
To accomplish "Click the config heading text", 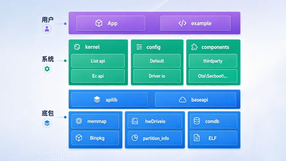I will 153,47.
